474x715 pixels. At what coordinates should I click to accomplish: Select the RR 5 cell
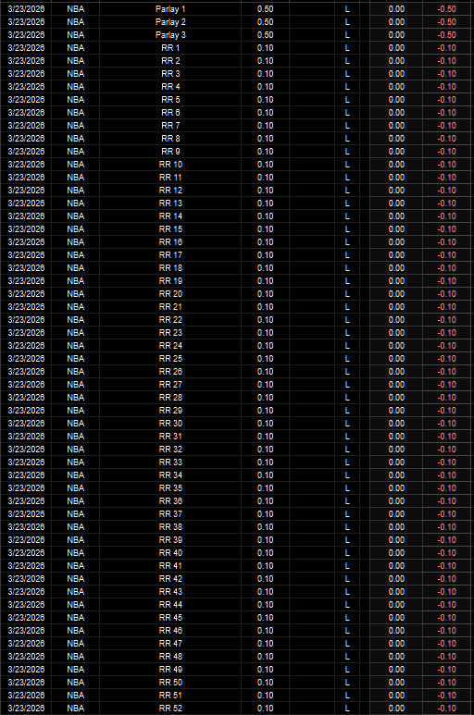pos(170,99)
